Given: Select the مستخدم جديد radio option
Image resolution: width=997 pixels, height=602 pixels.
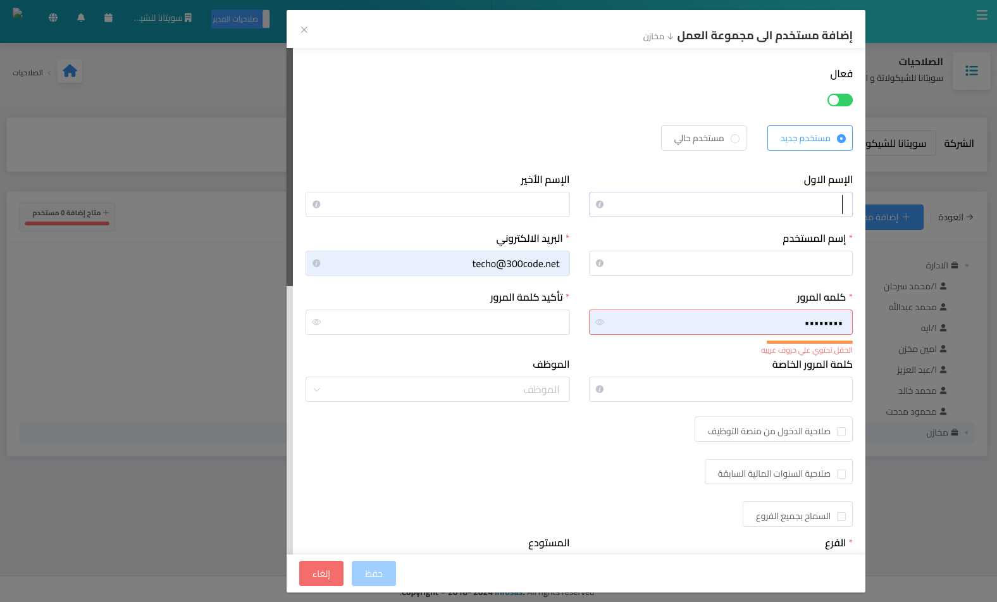Looking at the screenshot, I should point(810,138).
